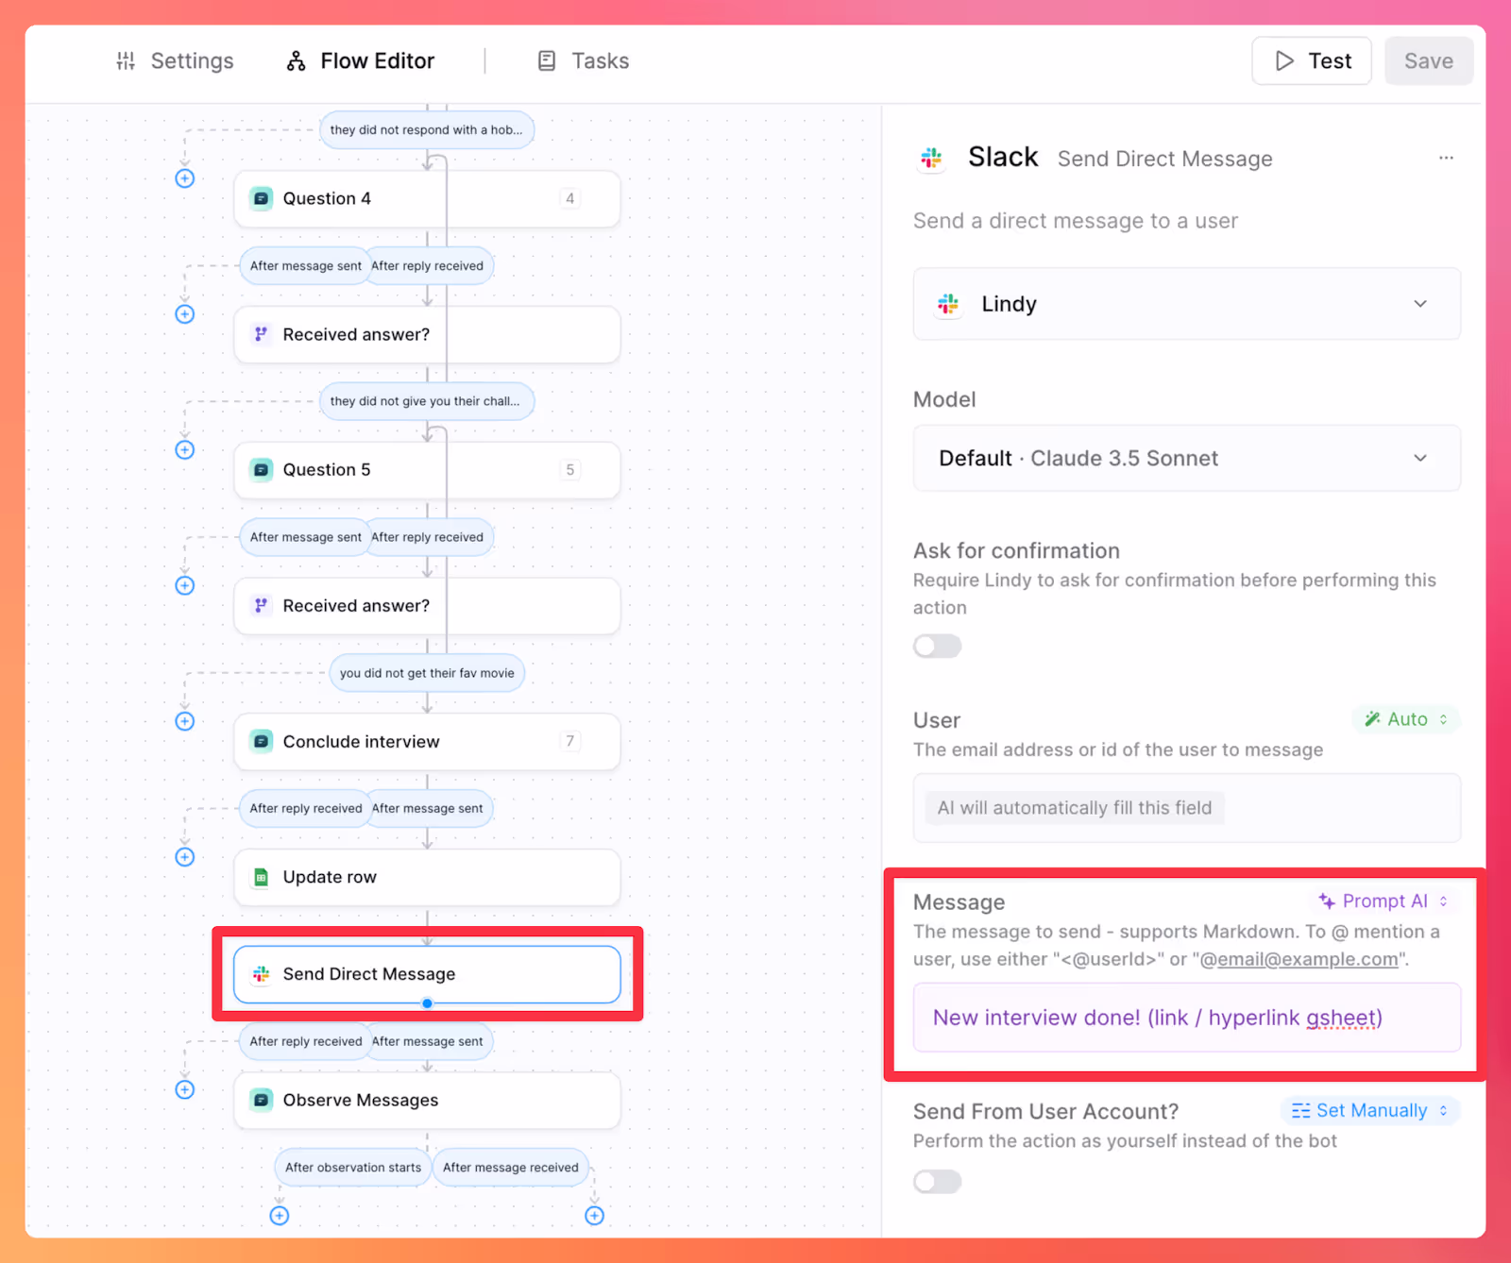This screenshot has width=1511, height=1263.
Task: Select the Conclude interview node
Action: [427, 742]
